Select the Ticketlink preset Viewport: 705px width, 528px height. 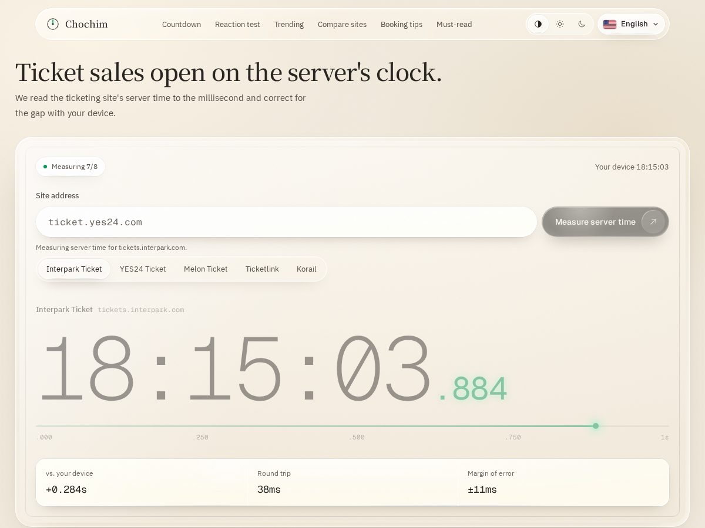[262, 269]
